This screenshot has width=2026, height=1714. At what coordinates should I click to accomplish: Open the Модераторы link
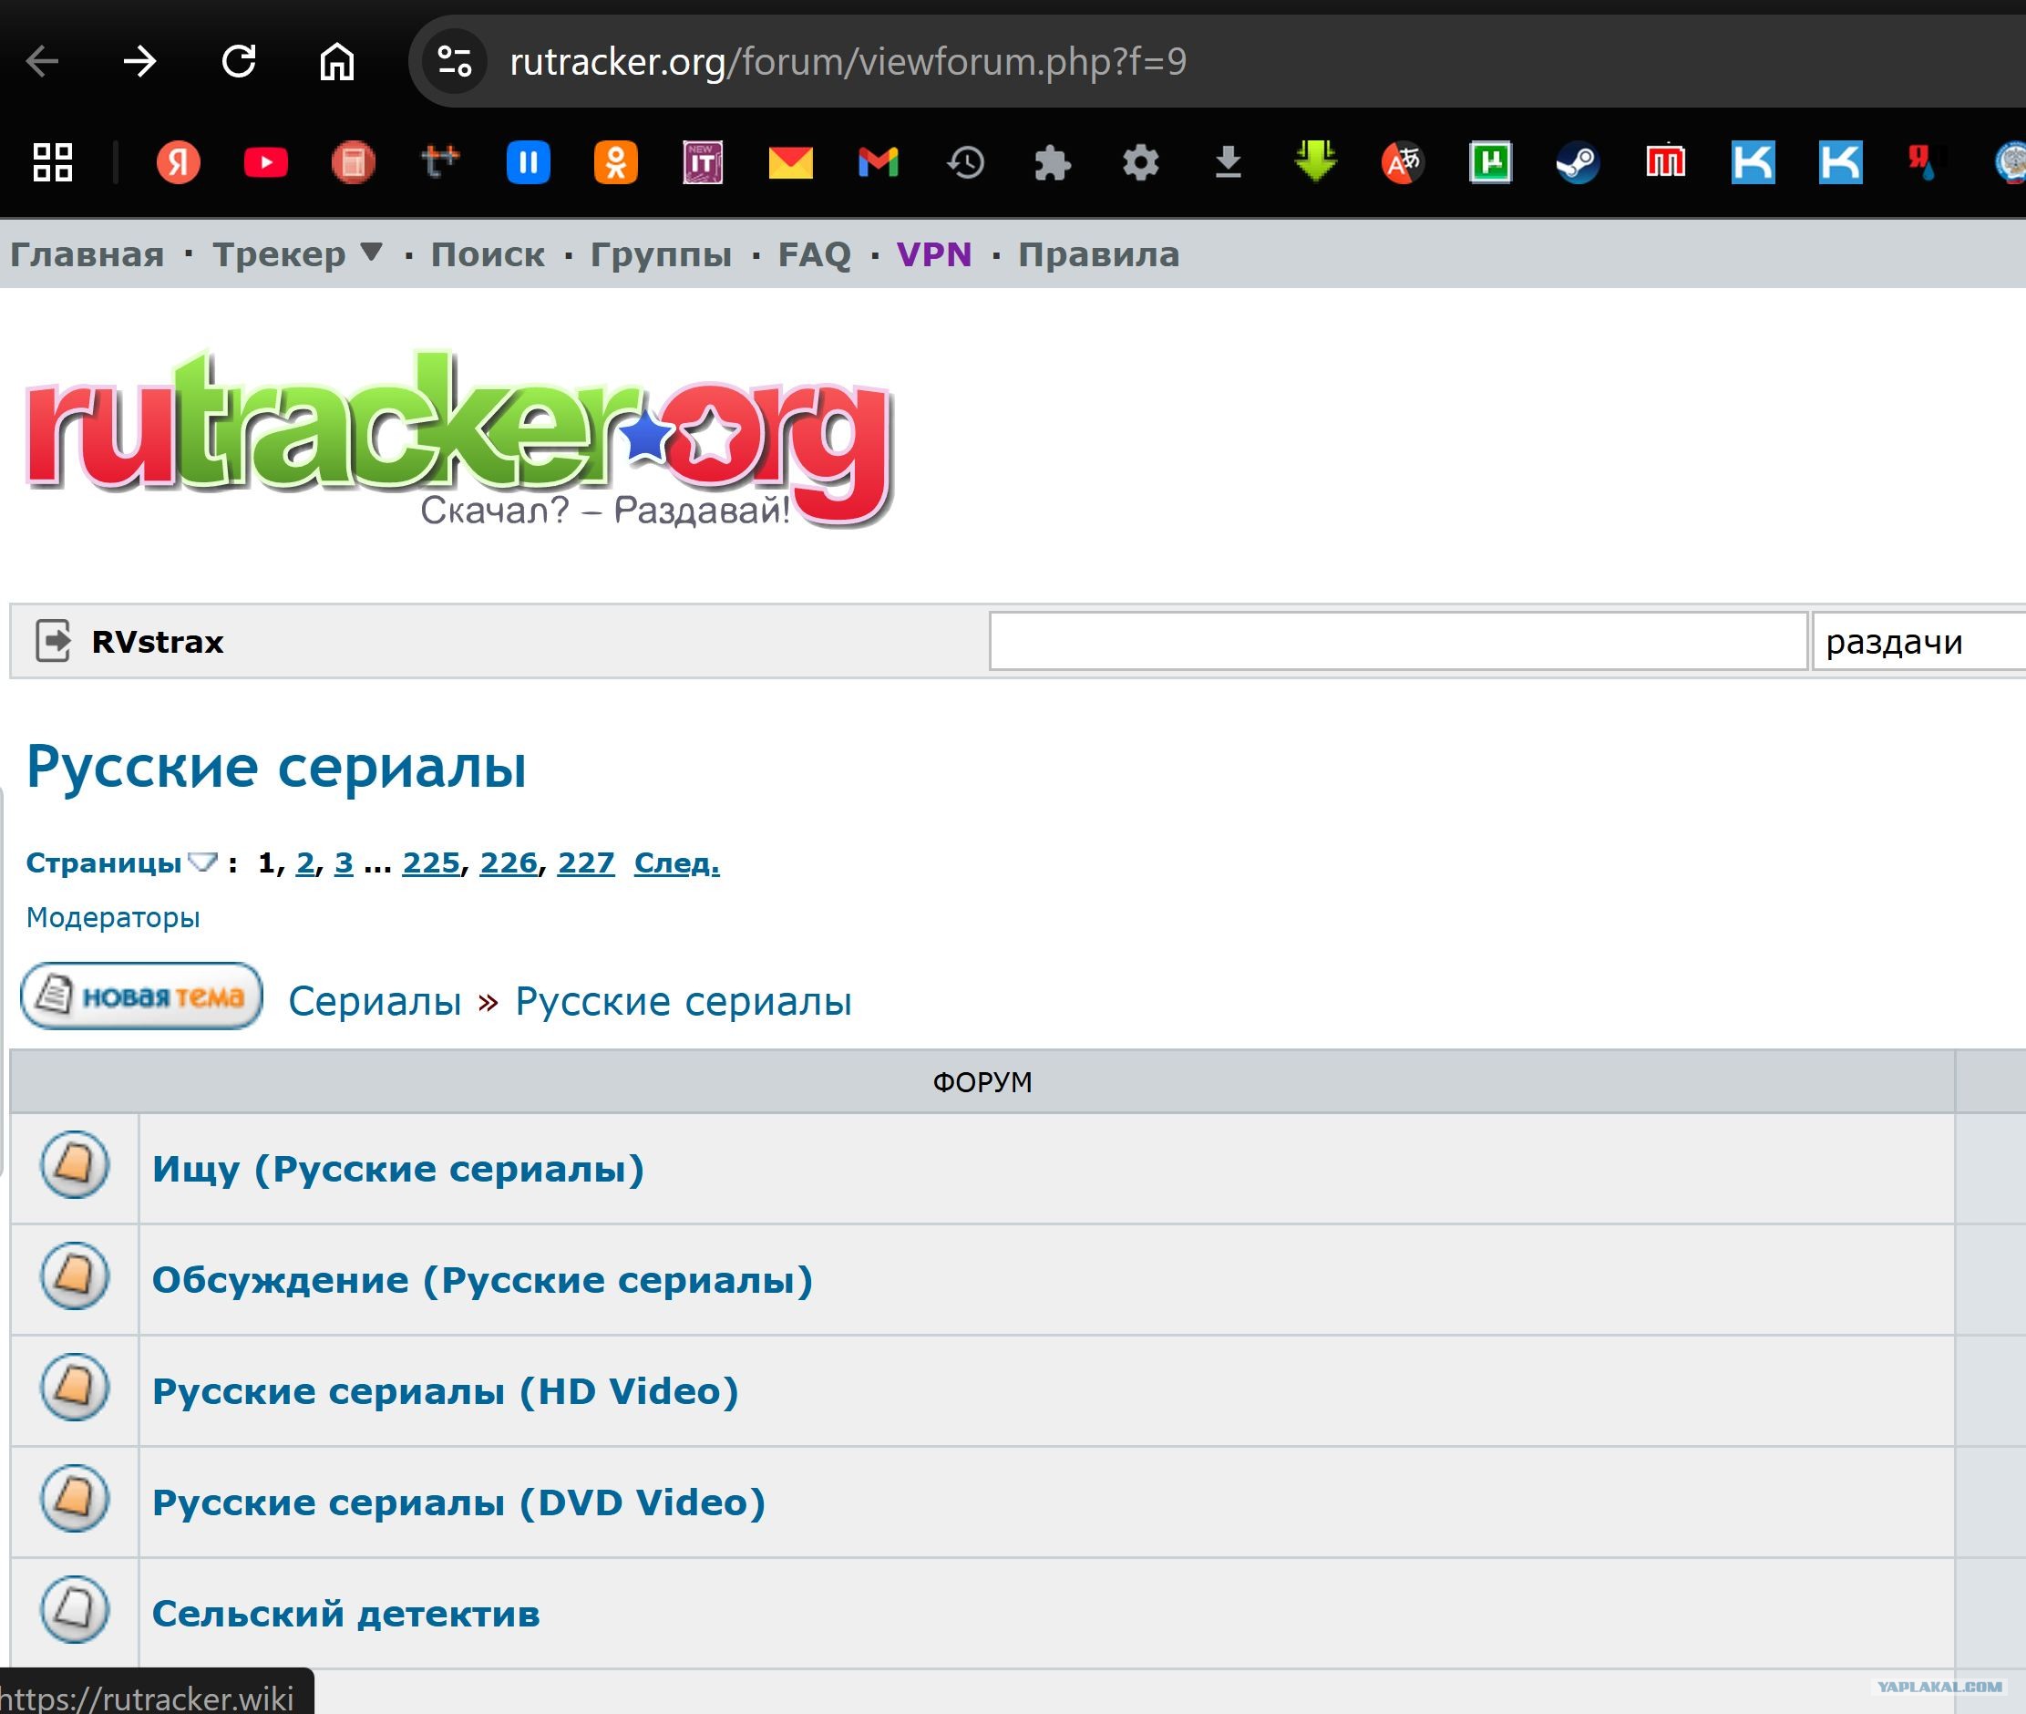[x=113, y=917]
